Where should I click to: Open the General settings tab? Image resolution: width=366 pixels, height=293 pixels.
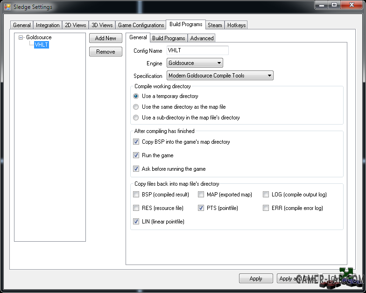pos(21,25)
